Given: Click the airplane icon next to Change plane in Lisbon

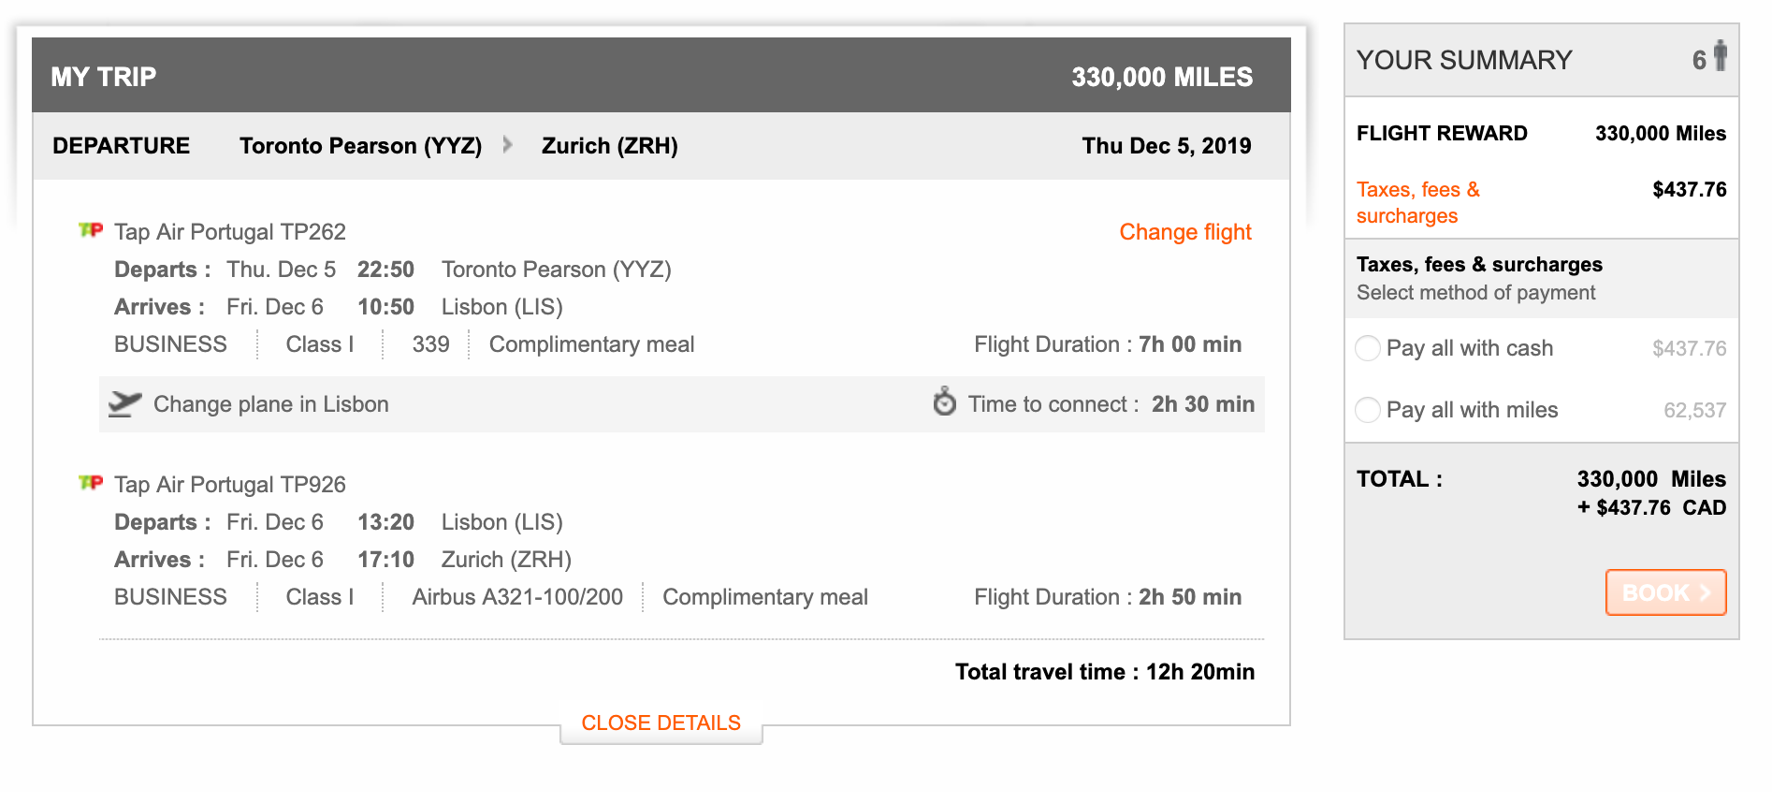Looking at the screenshot, I should (x=124, y=404).
